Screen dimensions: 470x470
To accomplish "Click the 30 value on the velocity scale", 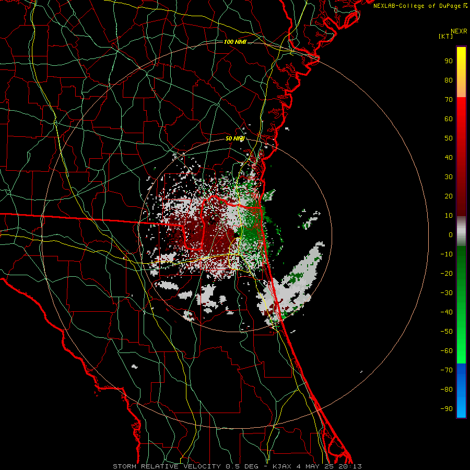I will click(x=449, y=177).
